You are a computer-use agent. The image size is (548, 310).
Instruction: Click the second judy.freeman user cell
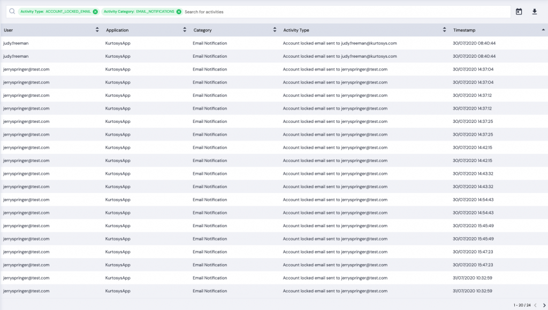pos(16,56)
